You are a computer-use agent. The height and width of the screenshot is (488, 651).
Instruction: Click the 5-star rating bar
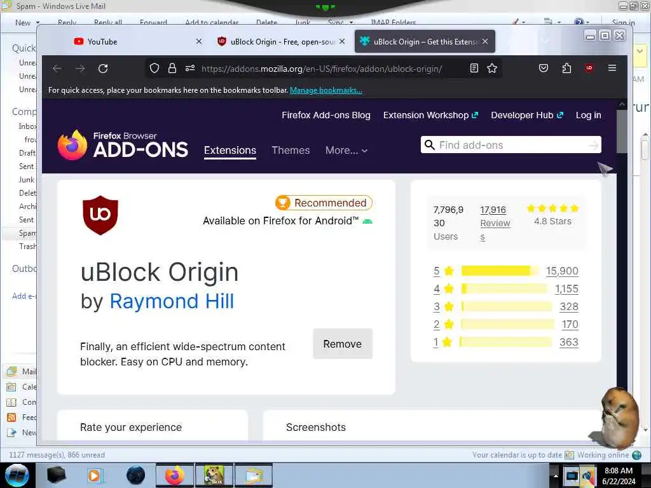[x=500, y=271]
